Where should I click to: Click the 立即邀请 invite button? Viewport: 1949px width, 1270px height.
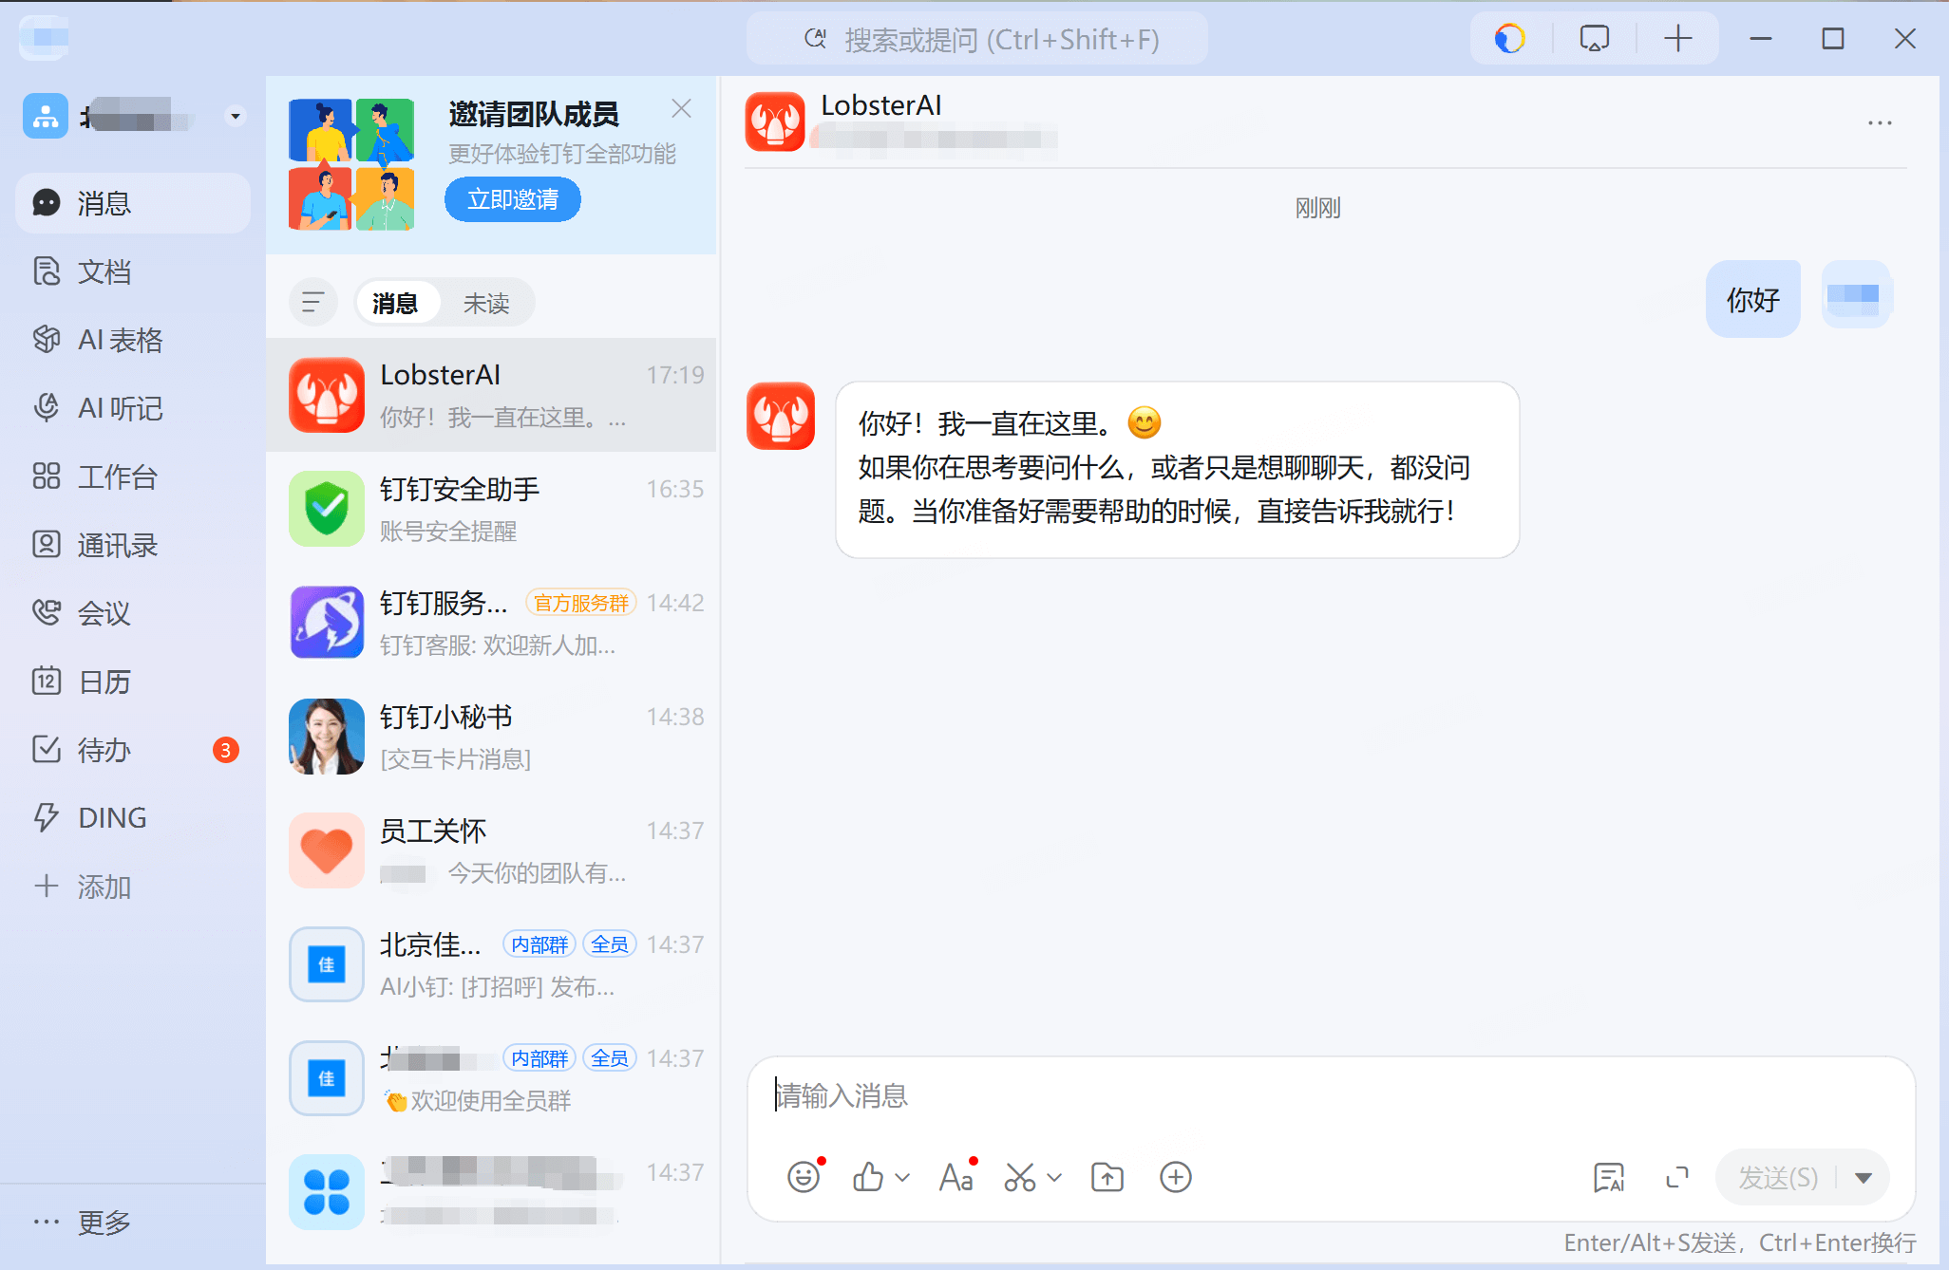pos(512,199)
